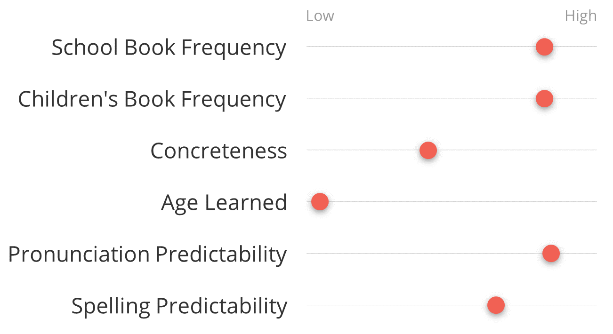
Task: Select the Pronunciation Predictability label
Action: tap(147, 254)
